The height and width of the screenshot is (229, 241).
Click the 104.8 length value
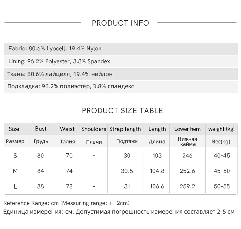coord(157,171)
